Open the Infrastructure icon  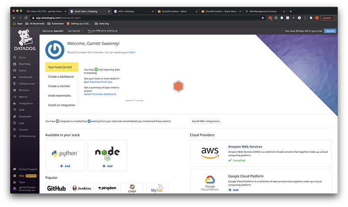[15, 84]
